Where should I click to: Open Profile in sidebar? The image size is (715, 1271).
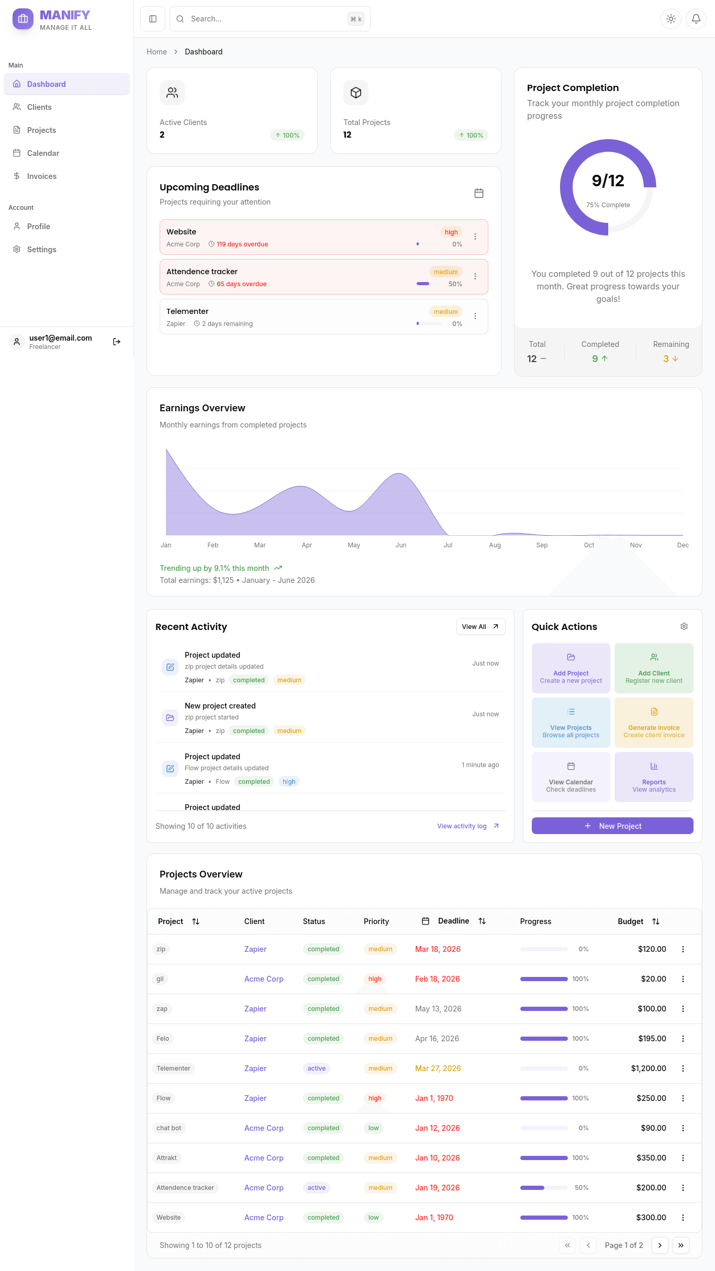[x=66, y=227]
